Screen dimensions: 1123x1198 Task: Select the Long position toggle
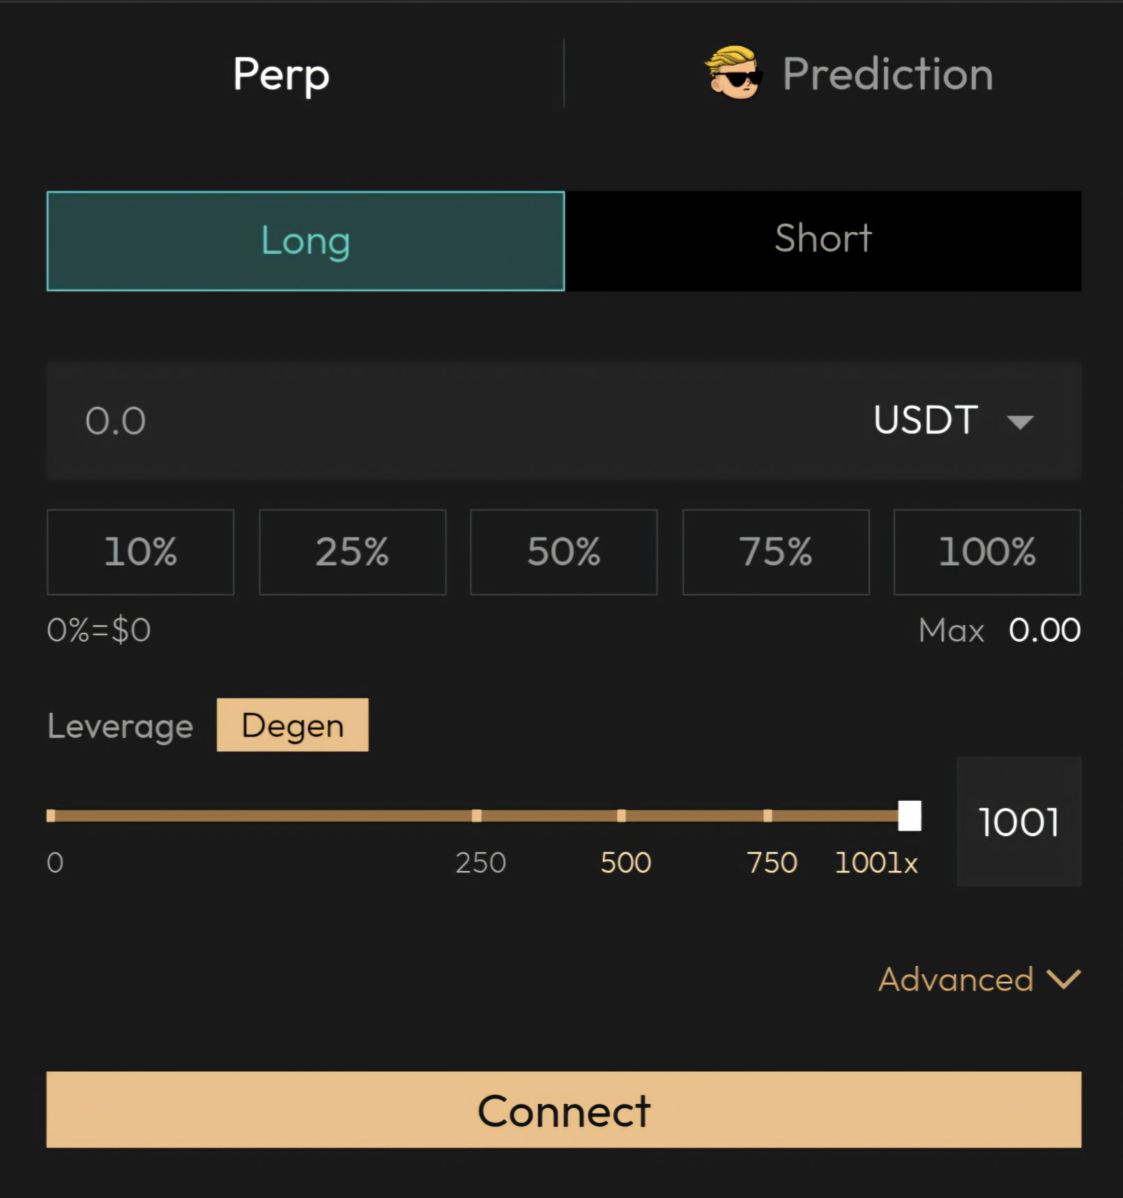tap(305, 240)
